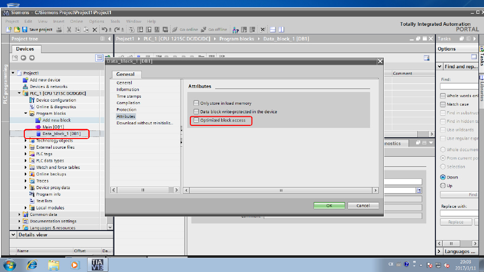Image resolution: width=484 pixels, height=272 pixels.
Task: Click Cancel in the Data_block_1 dialog
Action: coord(363,206)
